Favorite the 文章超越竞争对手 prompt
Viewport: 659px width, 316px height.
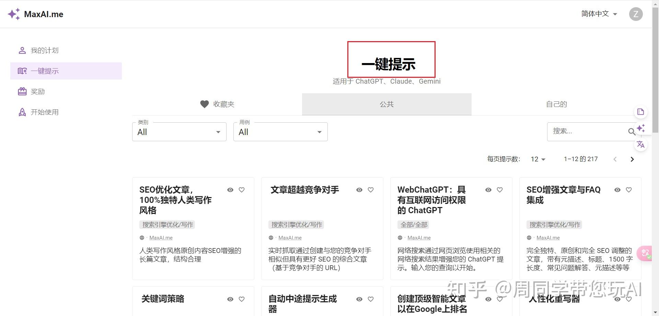coord(371,190)
